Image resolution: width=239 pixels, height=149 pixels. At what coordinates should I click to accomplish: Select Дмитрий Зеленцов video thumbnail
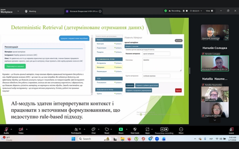(215, 33)
